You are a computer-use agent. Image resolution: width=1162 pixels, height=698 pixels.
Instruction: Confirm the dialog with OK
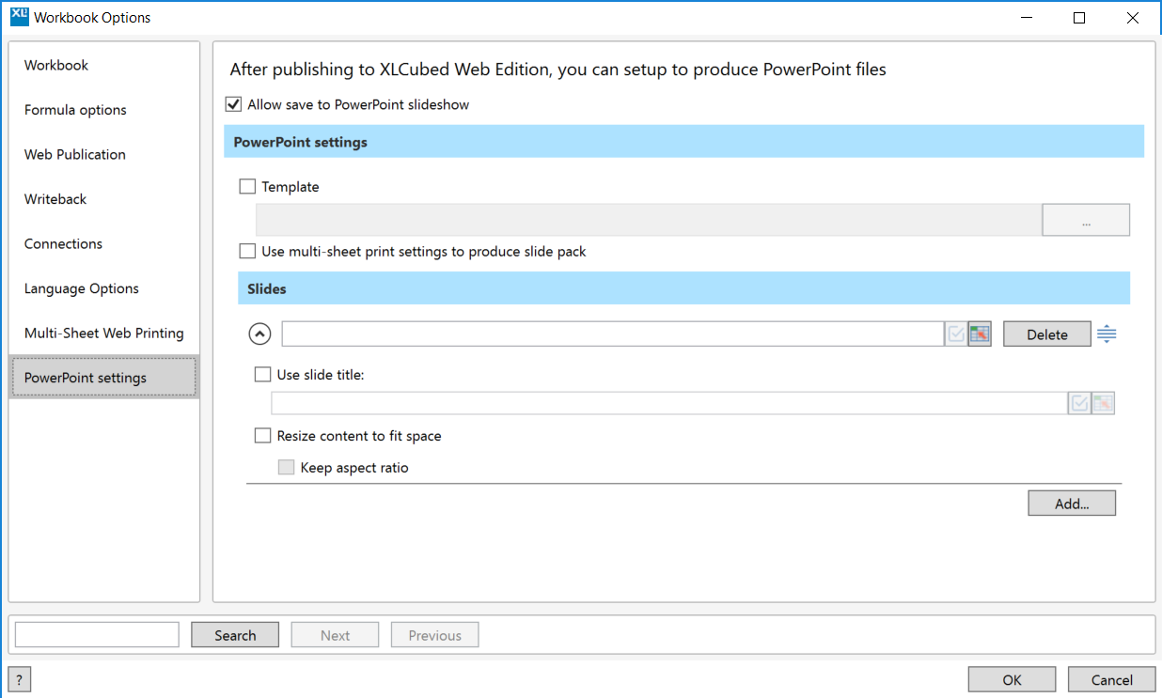1012,680
